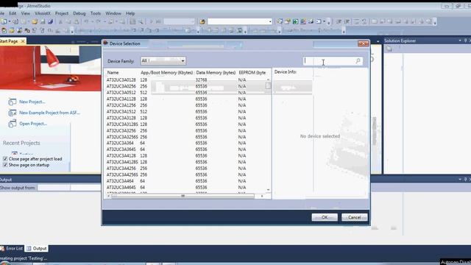The image size is (471, 265).
Task: Select device AT32UC3A0512 in the list
Action: click(x=121, y=93)
